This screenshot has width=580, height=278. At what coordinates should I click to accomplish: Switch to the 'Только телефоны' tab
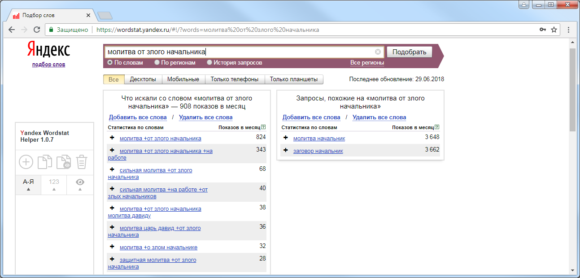234,79
